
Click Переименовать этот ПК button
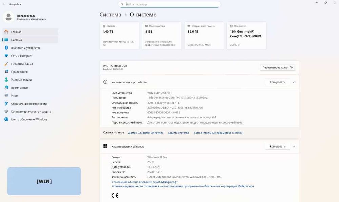click(x=278, y=68)
